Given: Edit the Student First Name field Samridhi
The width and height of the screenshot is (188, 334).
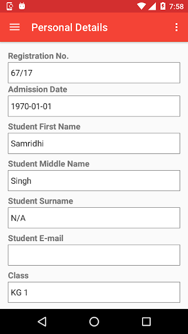Looking at the screenshot, I should click(94, 144).
